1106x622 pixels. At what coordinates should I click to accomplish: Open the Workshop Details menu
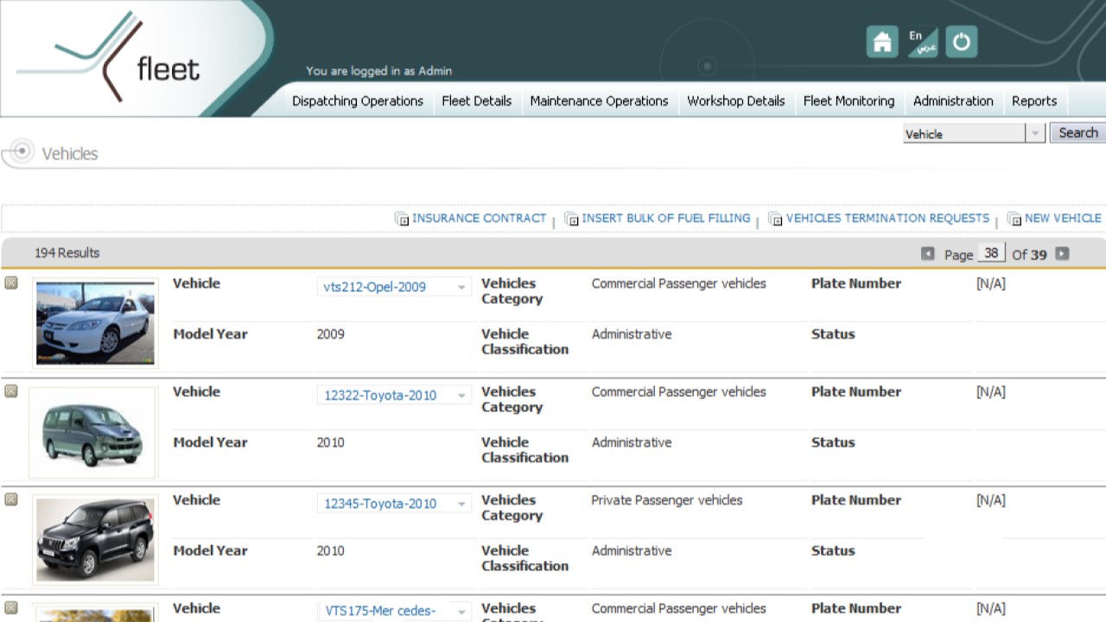coord(736,101)
